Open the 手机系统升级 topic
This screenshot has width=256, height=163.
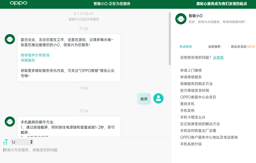pos(191,144)
